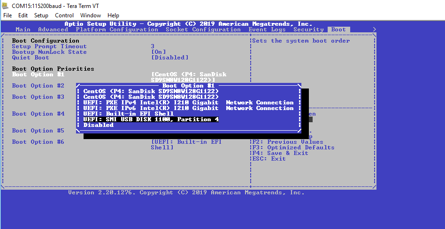The width and height of the screenshot is (445, 229).
Task: Click the F4: Save & Exit hint
Action: (x=280, y=153)
